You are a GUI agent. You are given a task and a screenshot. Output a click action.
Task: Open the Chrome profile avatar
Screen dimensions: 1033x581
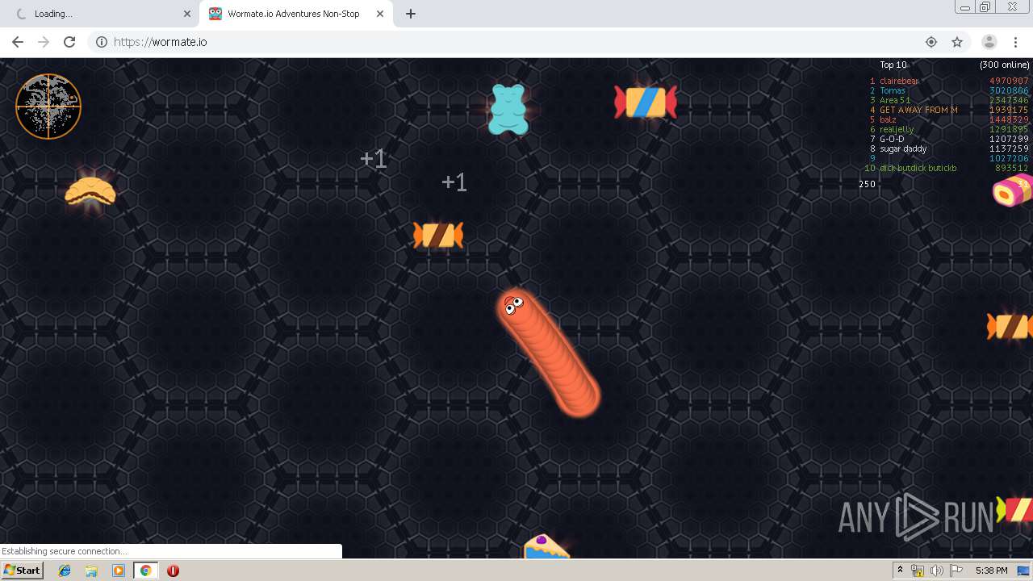click(989, 42)
